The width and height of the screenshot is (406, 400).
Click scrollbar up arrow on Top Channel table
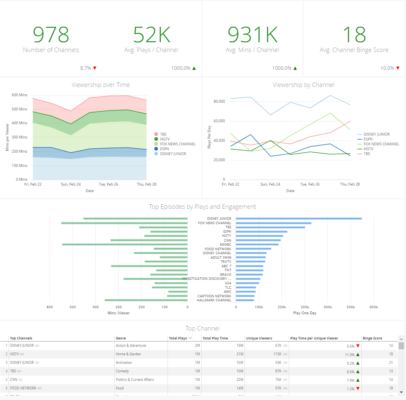coord(401,339)
